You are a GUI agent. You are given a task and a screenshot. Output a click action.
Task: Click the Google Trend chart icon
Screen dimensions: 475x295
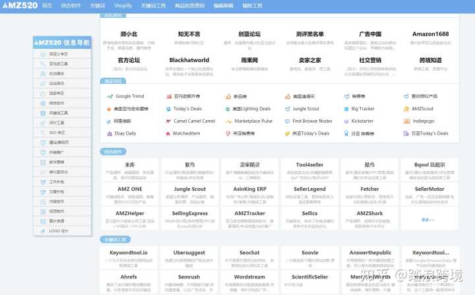110,96
